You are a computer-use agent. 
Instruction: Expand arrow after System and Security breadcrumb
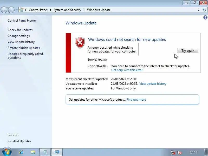pyautogui.click(x=84, y=10)
